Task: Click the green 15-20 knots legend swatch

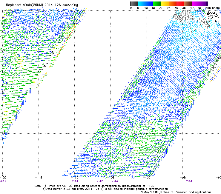Action: (x=157, y=4)
